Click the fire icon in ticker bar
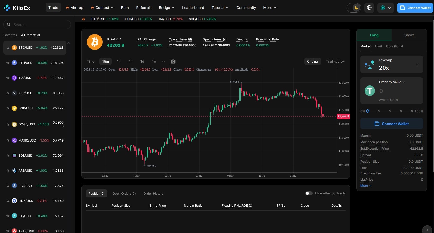This screenshot has width=434, height=233. 83,19
